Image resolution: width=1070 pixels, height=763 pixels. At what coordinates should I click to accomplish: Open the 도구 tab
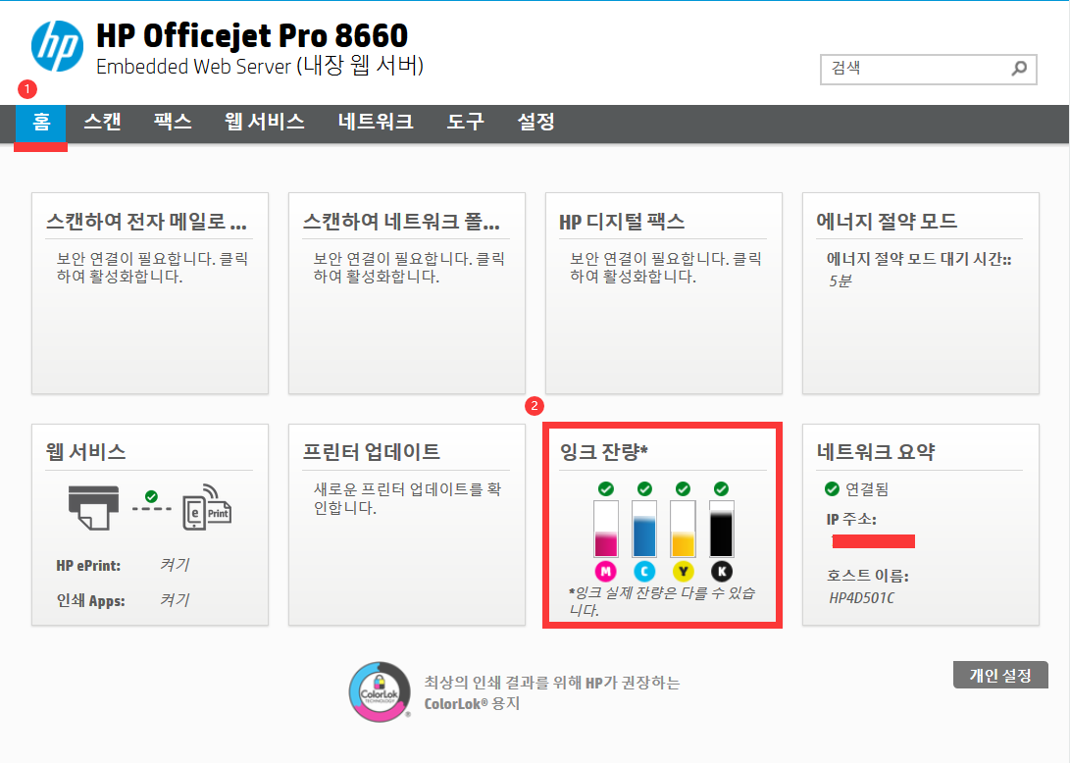click(x=466, y=123)
